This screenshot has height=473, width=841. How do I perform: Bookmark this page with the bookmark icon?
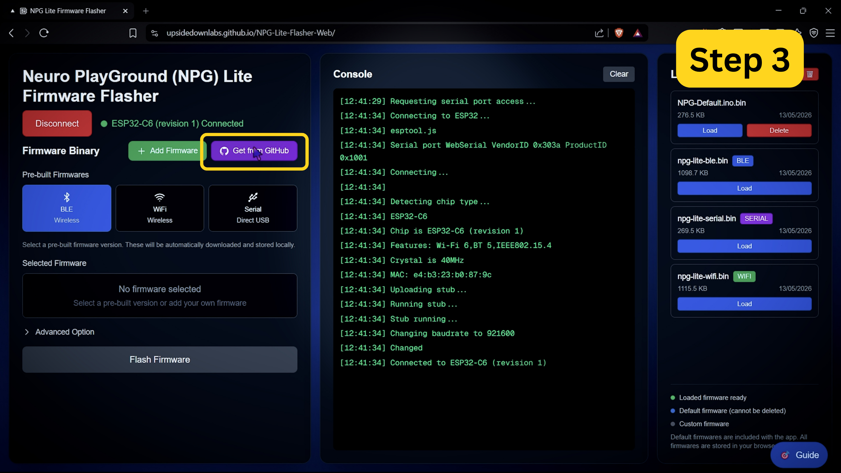pos(133,33)
